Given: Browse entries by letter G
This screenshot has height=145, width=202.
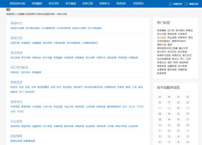Looking at the screenshot, I should pyautogui.click(x=178, y=102).
